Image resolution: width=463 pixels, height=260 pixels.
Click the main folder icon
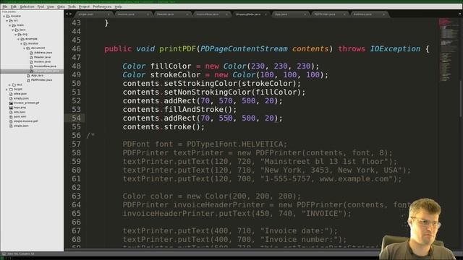pos(14,25)
